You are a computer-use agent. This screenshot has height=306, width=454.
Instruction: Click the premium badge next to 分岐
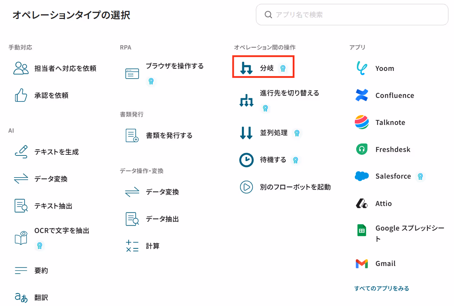(x=283, y=68)
